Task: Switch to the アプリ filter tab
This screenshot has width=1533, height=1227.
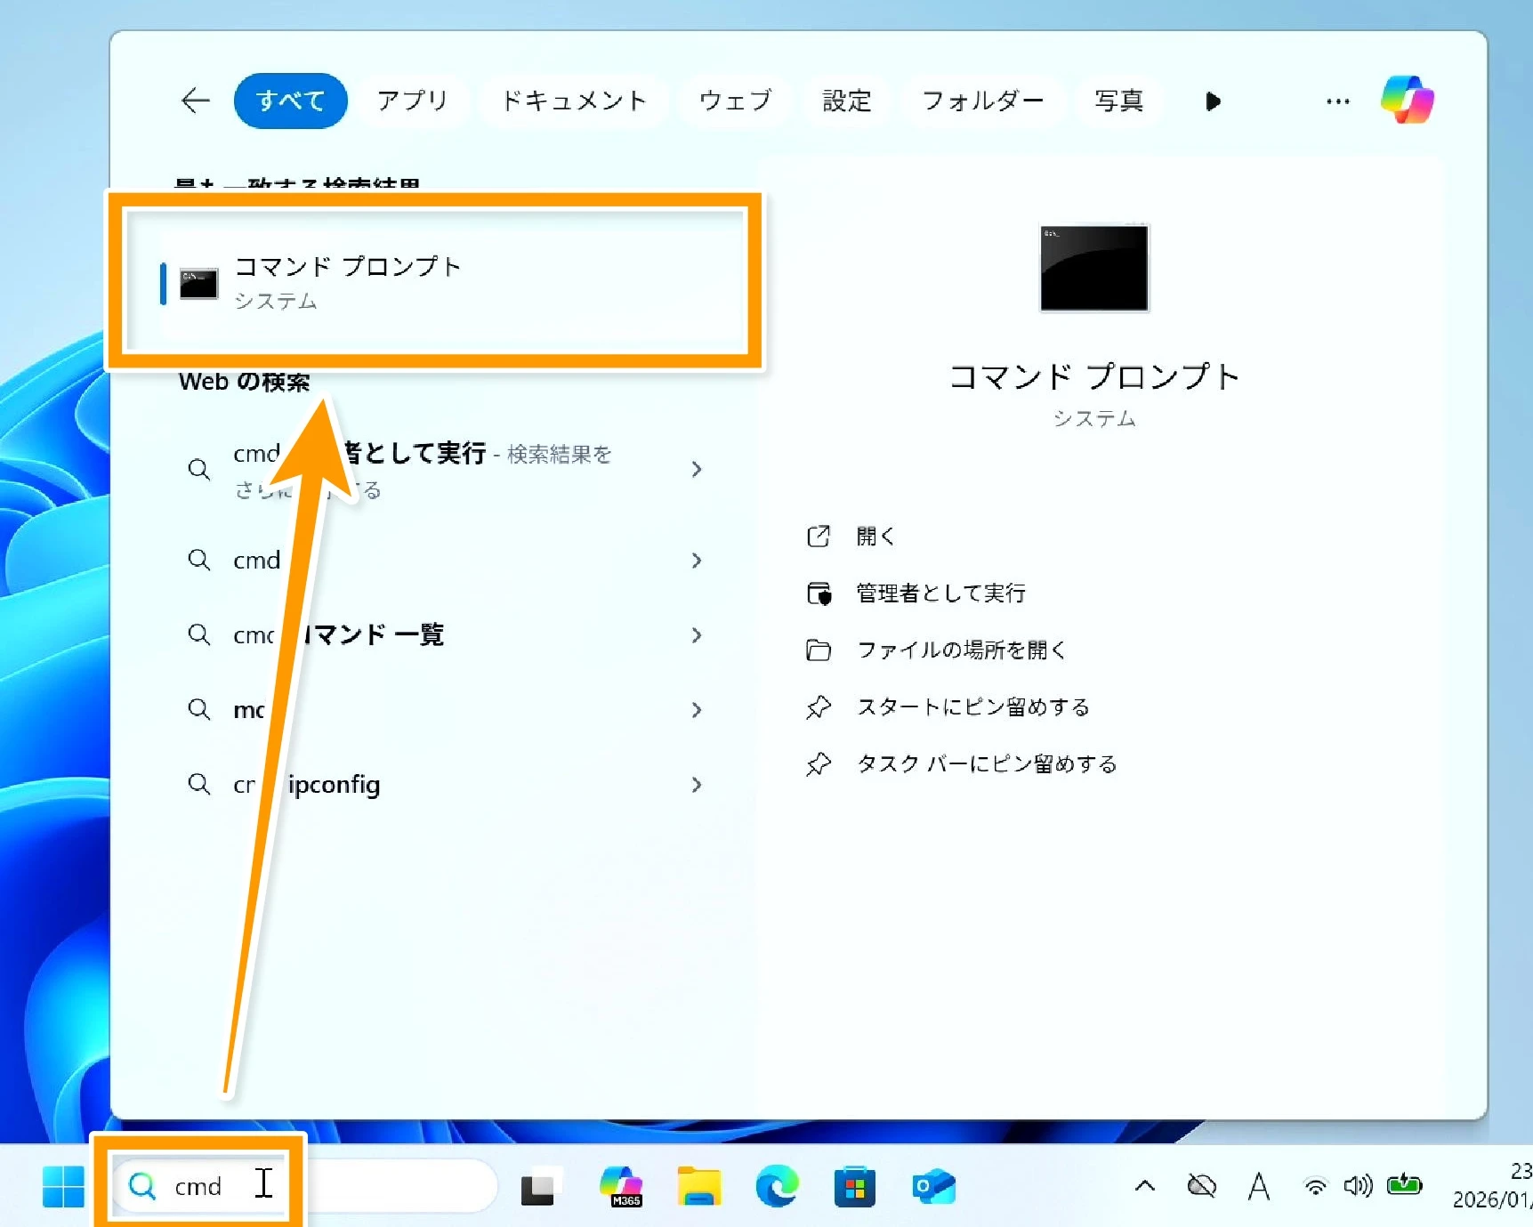Action: [x=412, y=101]
